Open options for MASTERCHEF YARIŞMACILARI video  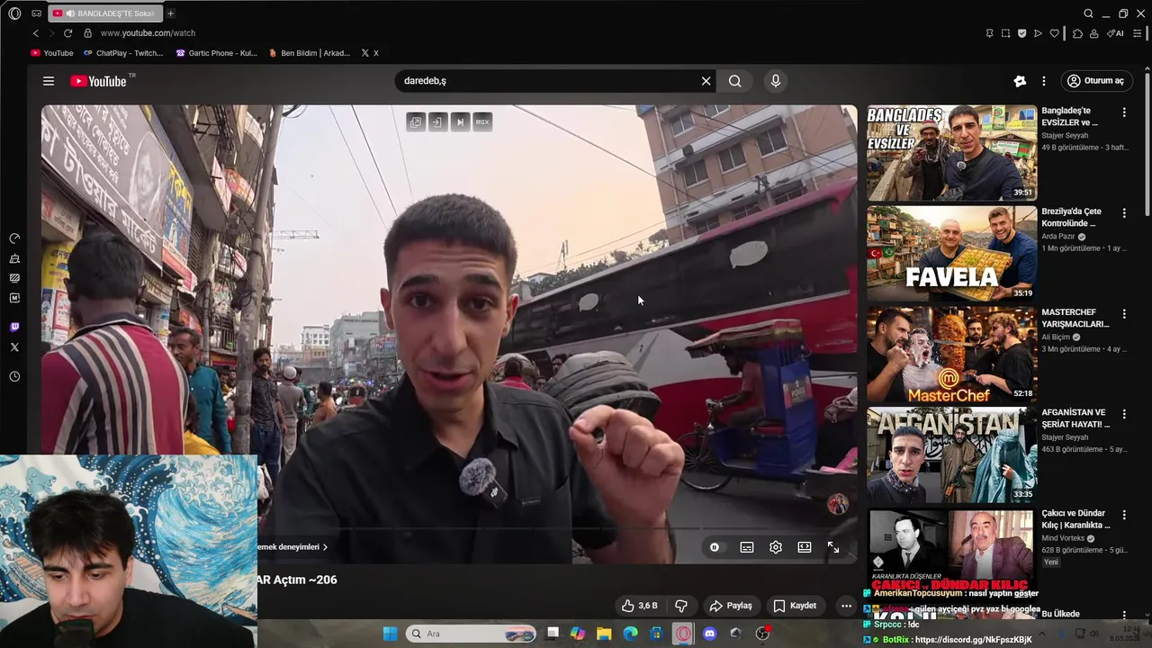pyautogui.click(x=1124, y=314)
